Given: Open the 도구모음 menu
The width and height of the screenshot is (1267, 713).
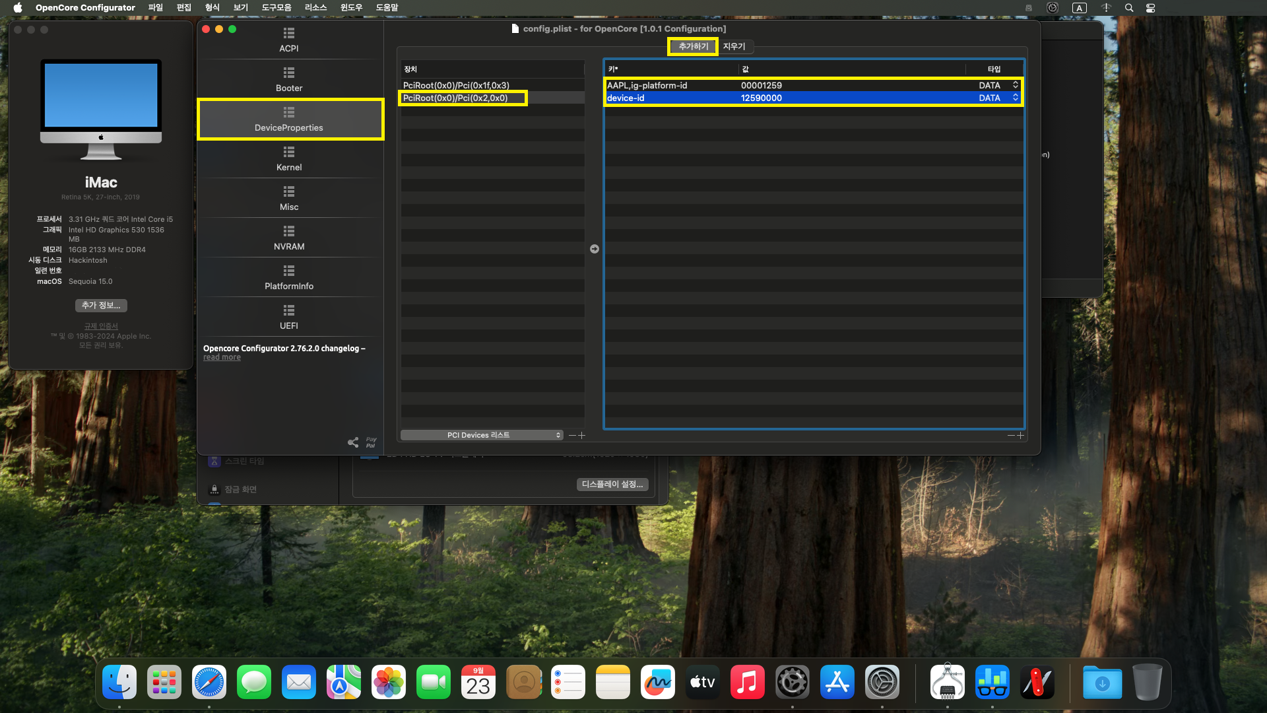Looking at the screenshot, I should pos(276,8).
